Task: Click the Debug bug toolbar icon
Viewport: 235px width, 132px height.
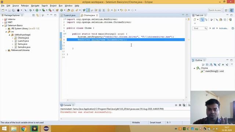Action: pos(30,10)
